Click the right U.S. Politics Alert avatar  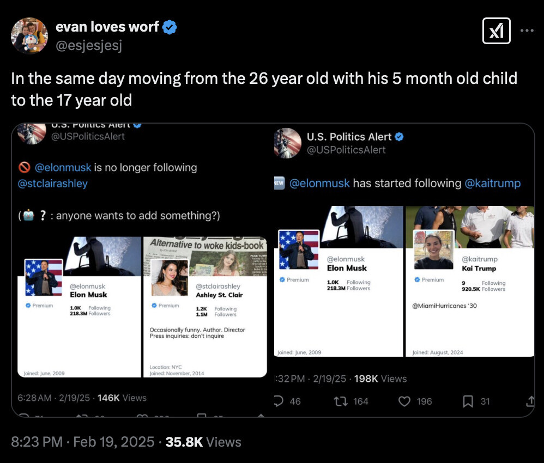coord(287,143)
